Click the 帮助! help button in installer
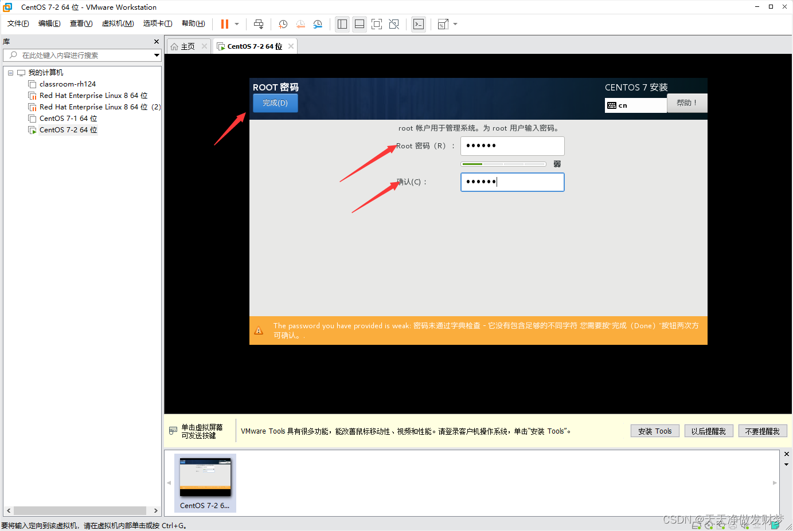The width and height of the screenshot is (793, 531). (687, 103)
